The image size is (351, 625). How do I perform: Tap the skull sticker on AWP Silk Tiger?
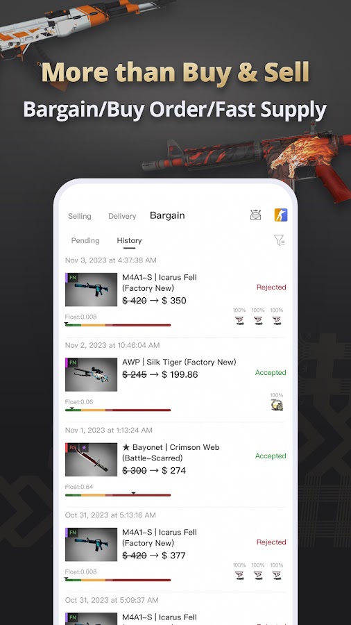[277, 405]
